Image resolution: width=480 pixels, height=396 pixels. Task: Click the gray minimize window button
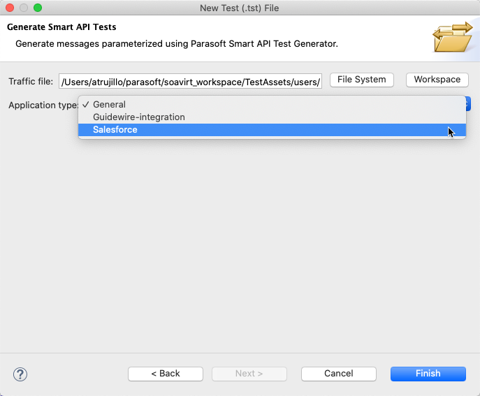24,8
